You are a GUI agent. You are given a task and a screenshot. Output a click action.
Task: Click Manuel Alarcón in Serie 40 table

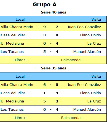tap(87, 52)
